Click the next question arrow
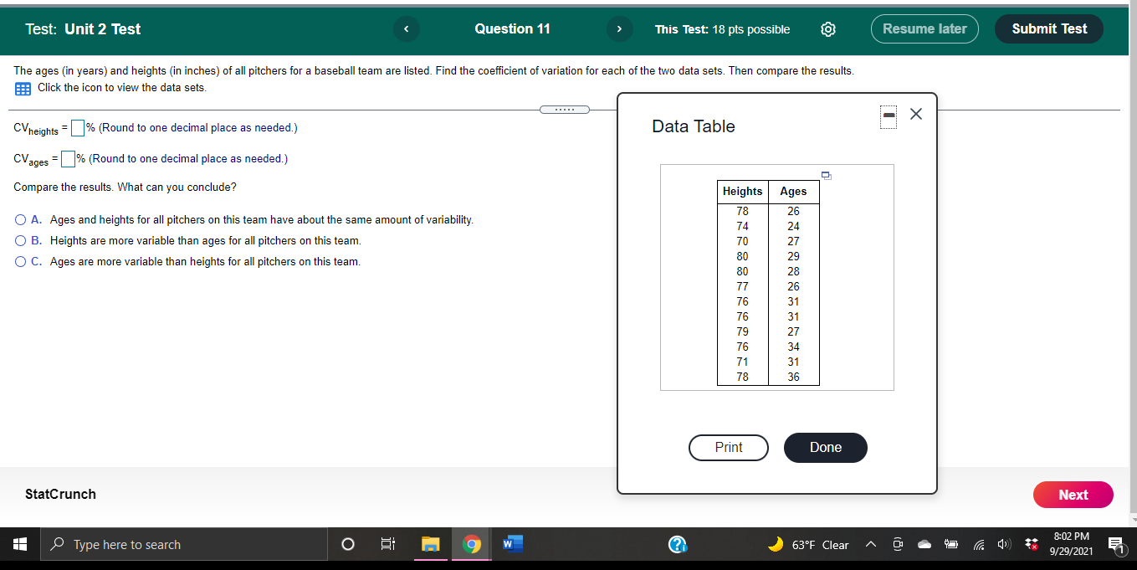This screenshot has width=1137, height=570. point(619,29)
